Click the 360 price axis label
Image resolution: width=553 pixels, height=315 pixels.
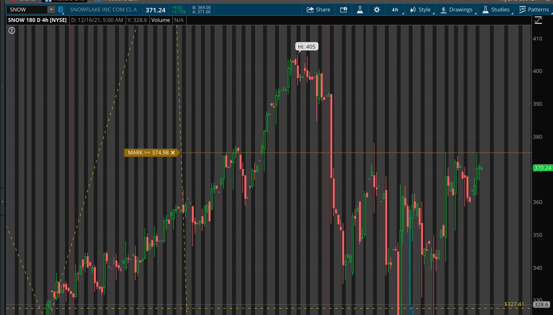point(537,202)
